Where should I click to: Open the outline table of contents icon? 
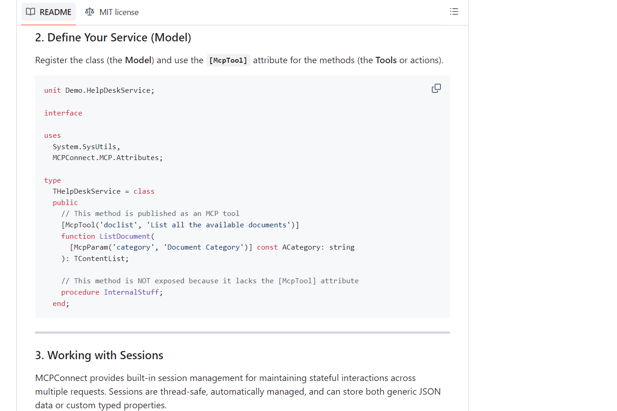click(x=454, y=12)
